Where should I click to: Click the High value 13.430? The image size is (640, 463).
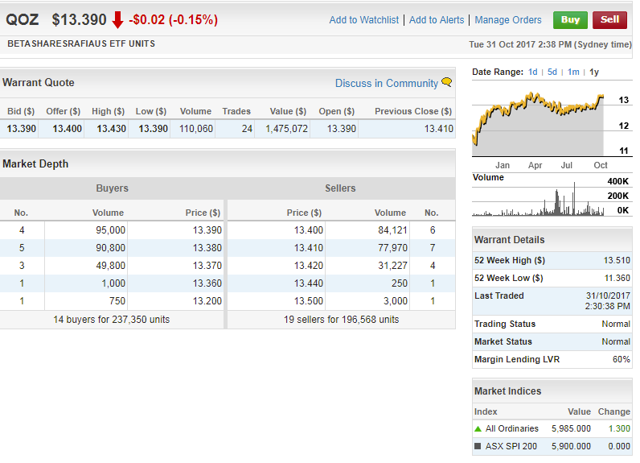[111, 129]
